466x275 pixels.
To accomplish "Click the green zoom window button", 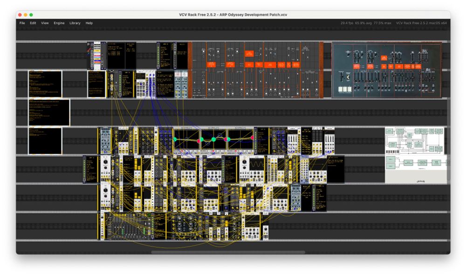I will click(31, 14).
